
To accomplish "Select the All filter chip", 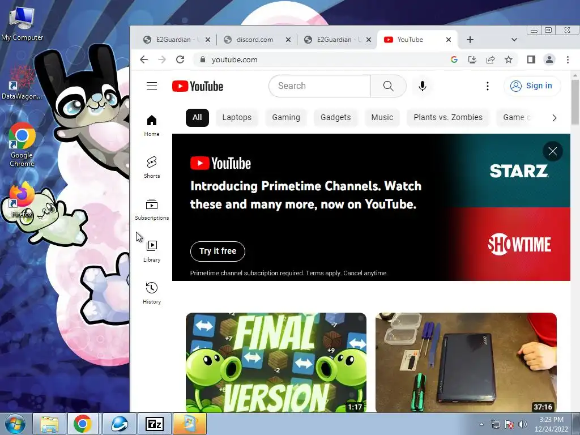I will 197,118.
